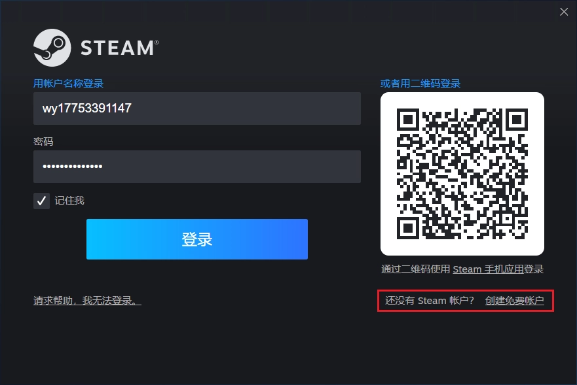This screenshot has height=385, width=577.
Task: Open the Steam 手机应用 link
Action: pos(488,269)
